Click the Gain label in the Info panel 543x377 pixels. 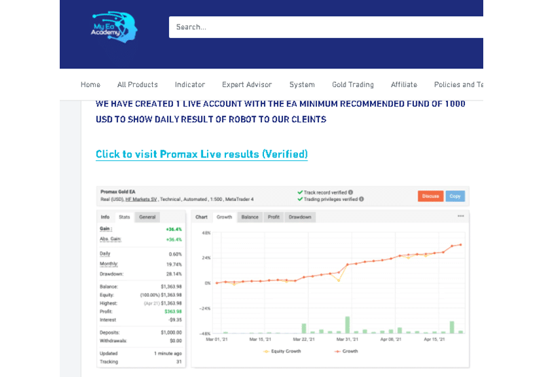coord(106,229)
